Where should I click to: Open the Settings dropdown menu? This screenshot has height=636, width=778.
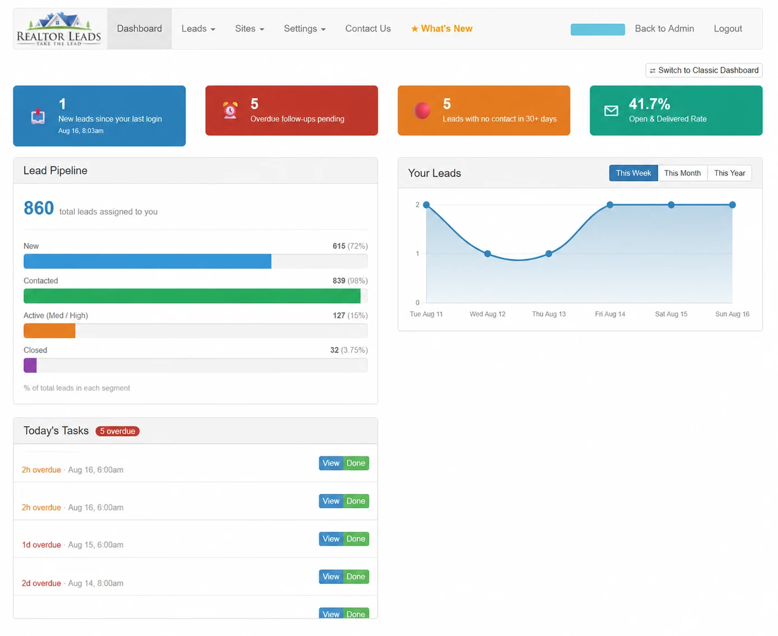(x=305, y=29)
